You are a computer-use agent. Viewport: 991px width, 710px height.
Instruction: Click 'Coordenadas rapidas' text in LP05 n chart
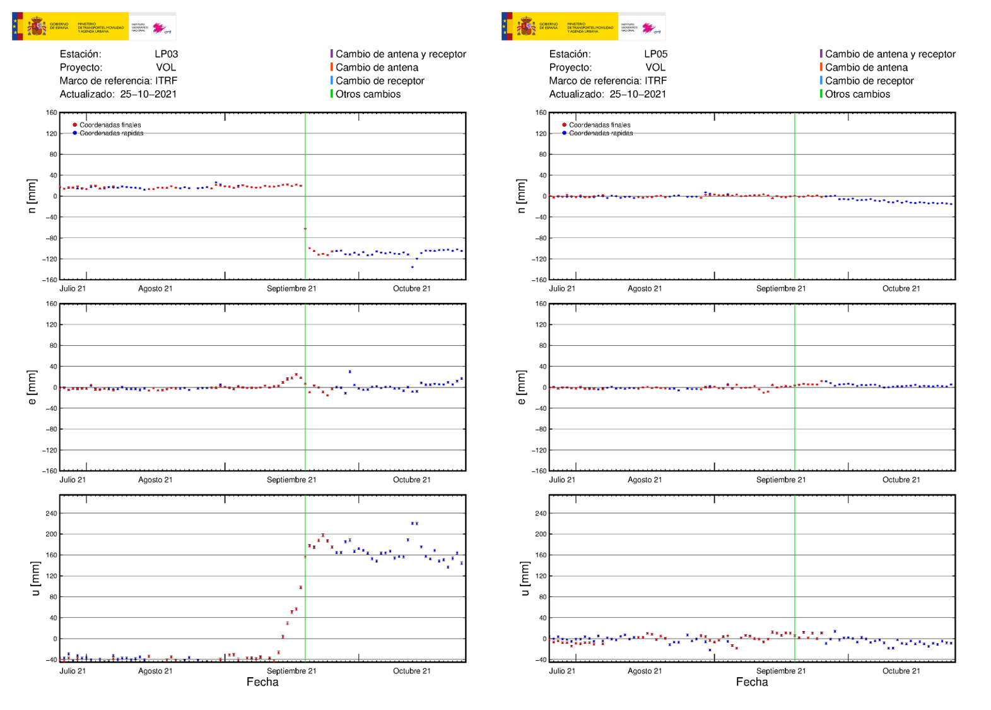click(601, 133)
